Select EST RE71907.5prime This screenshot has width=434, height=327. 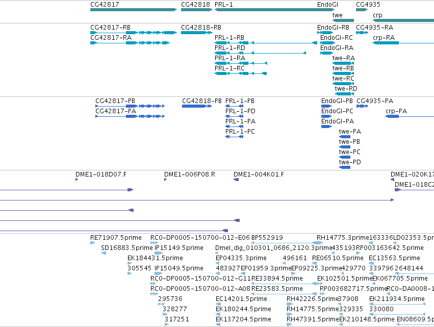tap(92, 243)
